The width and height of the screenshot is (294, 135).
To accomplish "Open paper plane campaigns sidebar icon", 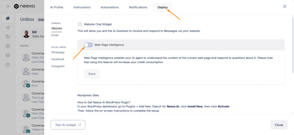I will coord(8,28).
